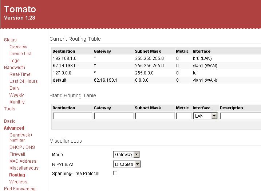
Task: Select the 0.0.0.0 subnet mask cell
Action: [142, 80]
